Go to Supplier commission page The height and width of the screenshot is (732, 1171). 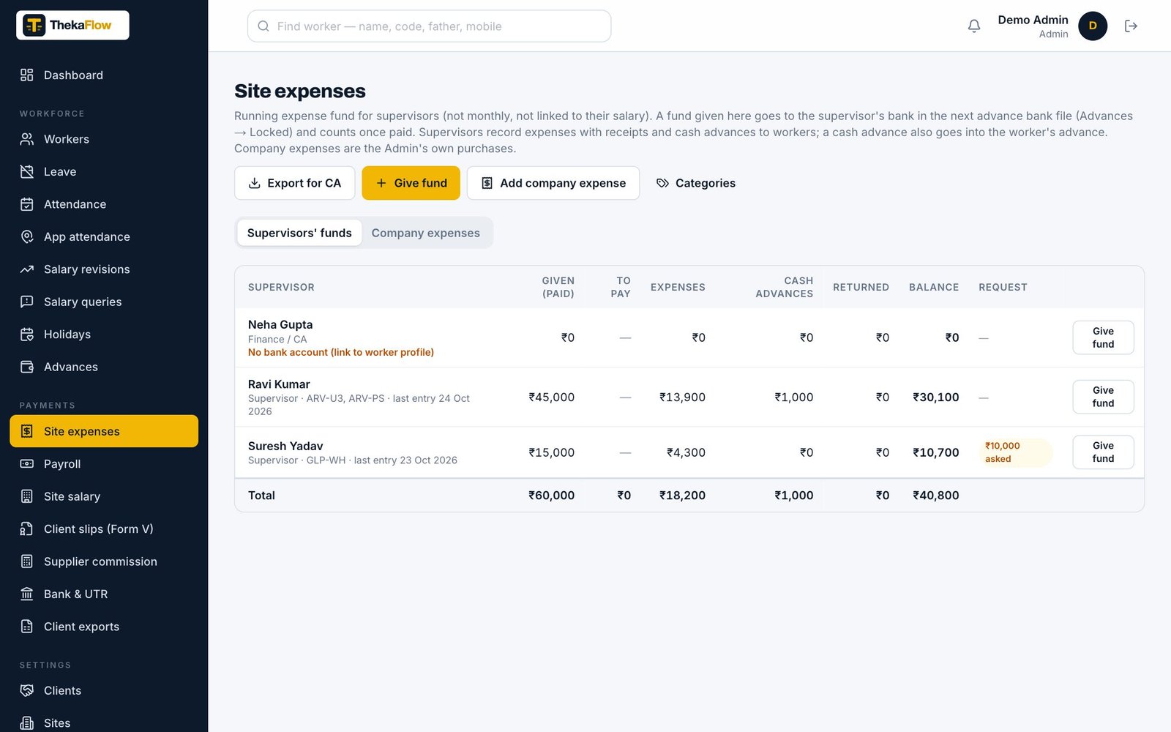coord(104,561)
